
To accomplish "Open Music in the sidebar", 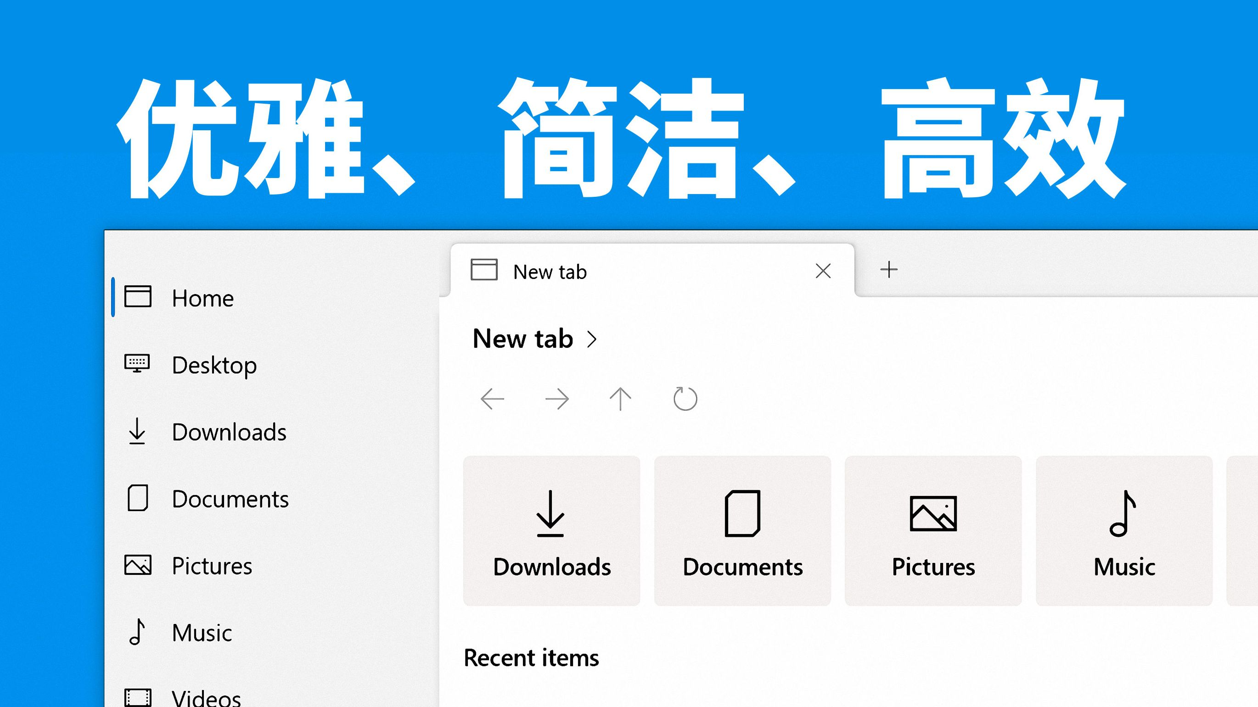I will [x=202, y=633].
